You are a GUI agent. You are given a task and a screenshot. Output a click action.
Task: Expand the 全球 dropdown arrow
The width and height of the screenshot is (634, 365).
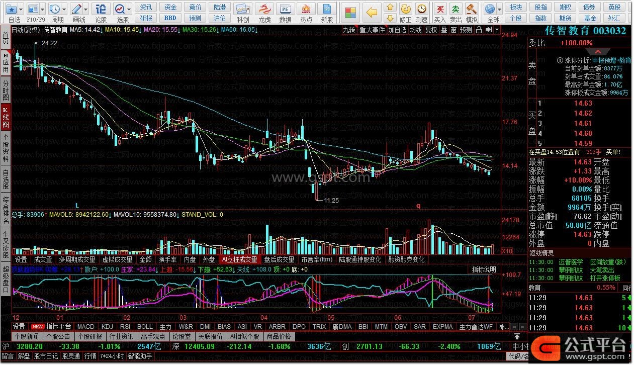click(499, 10)
